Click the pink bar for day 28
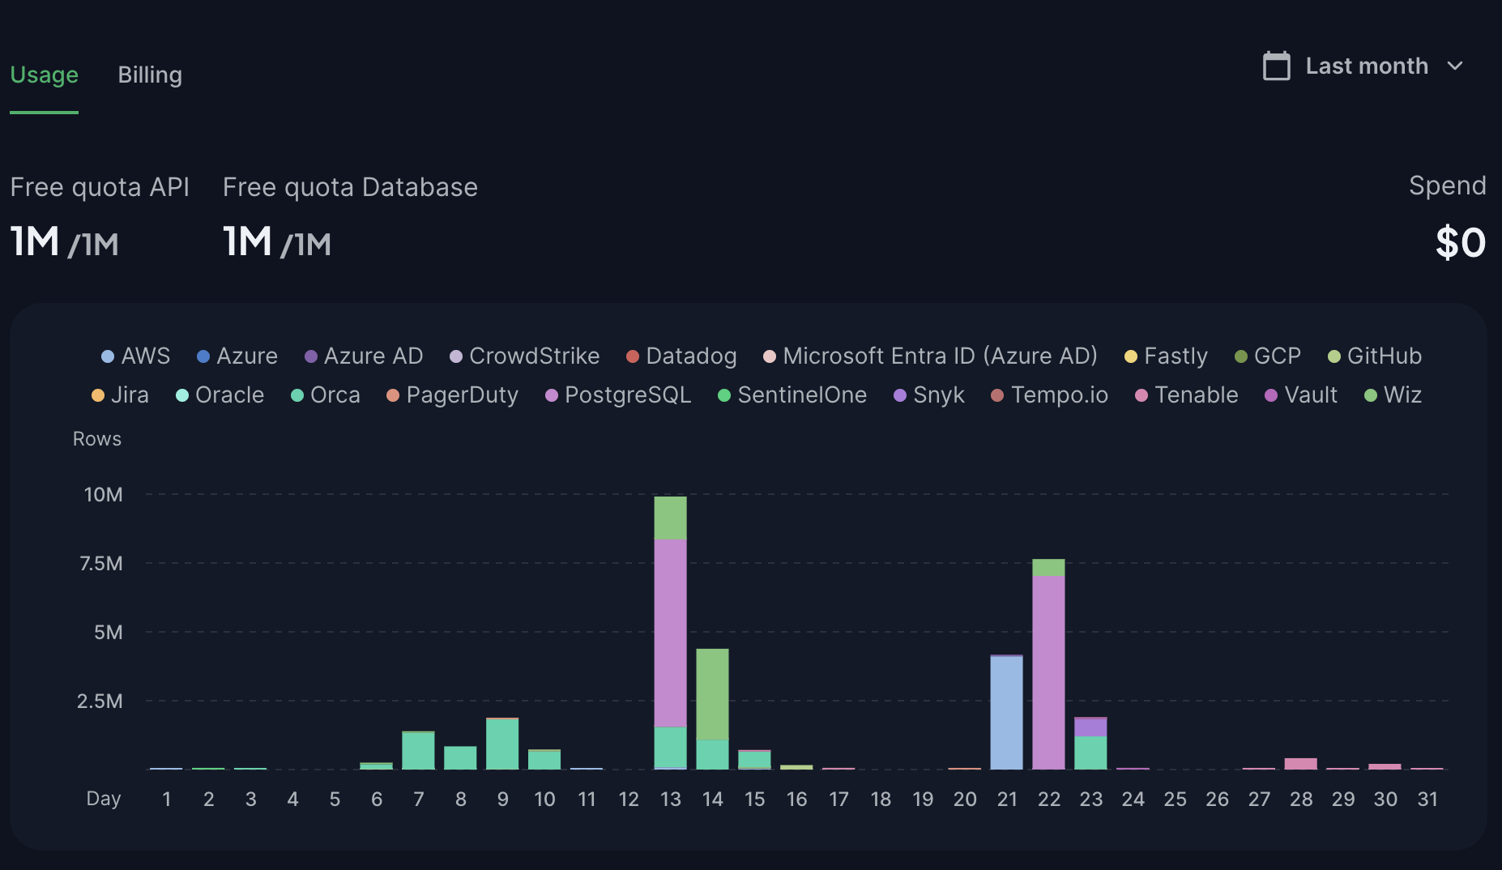This screenshot has width=1502, height=870. point(1301,763)
